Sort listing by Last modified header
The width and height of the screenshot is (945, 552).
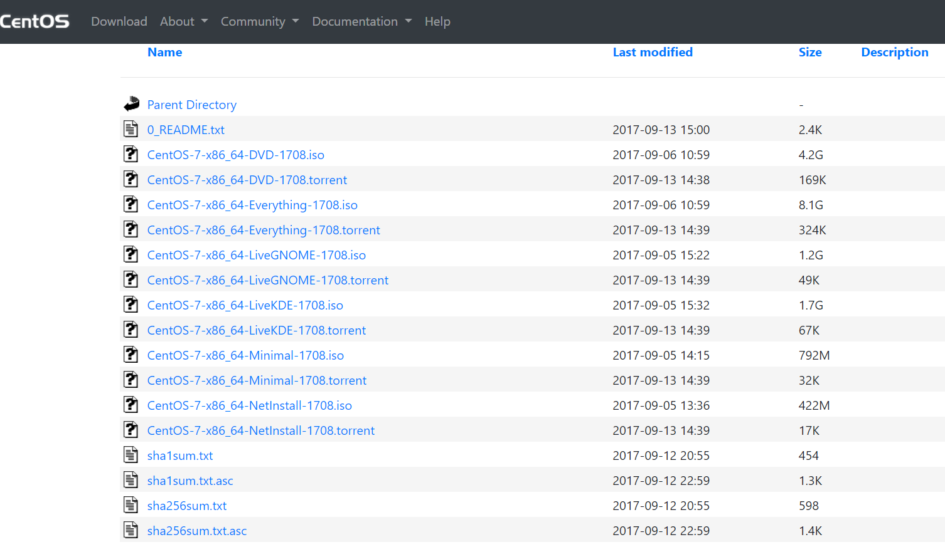[653, 52]
